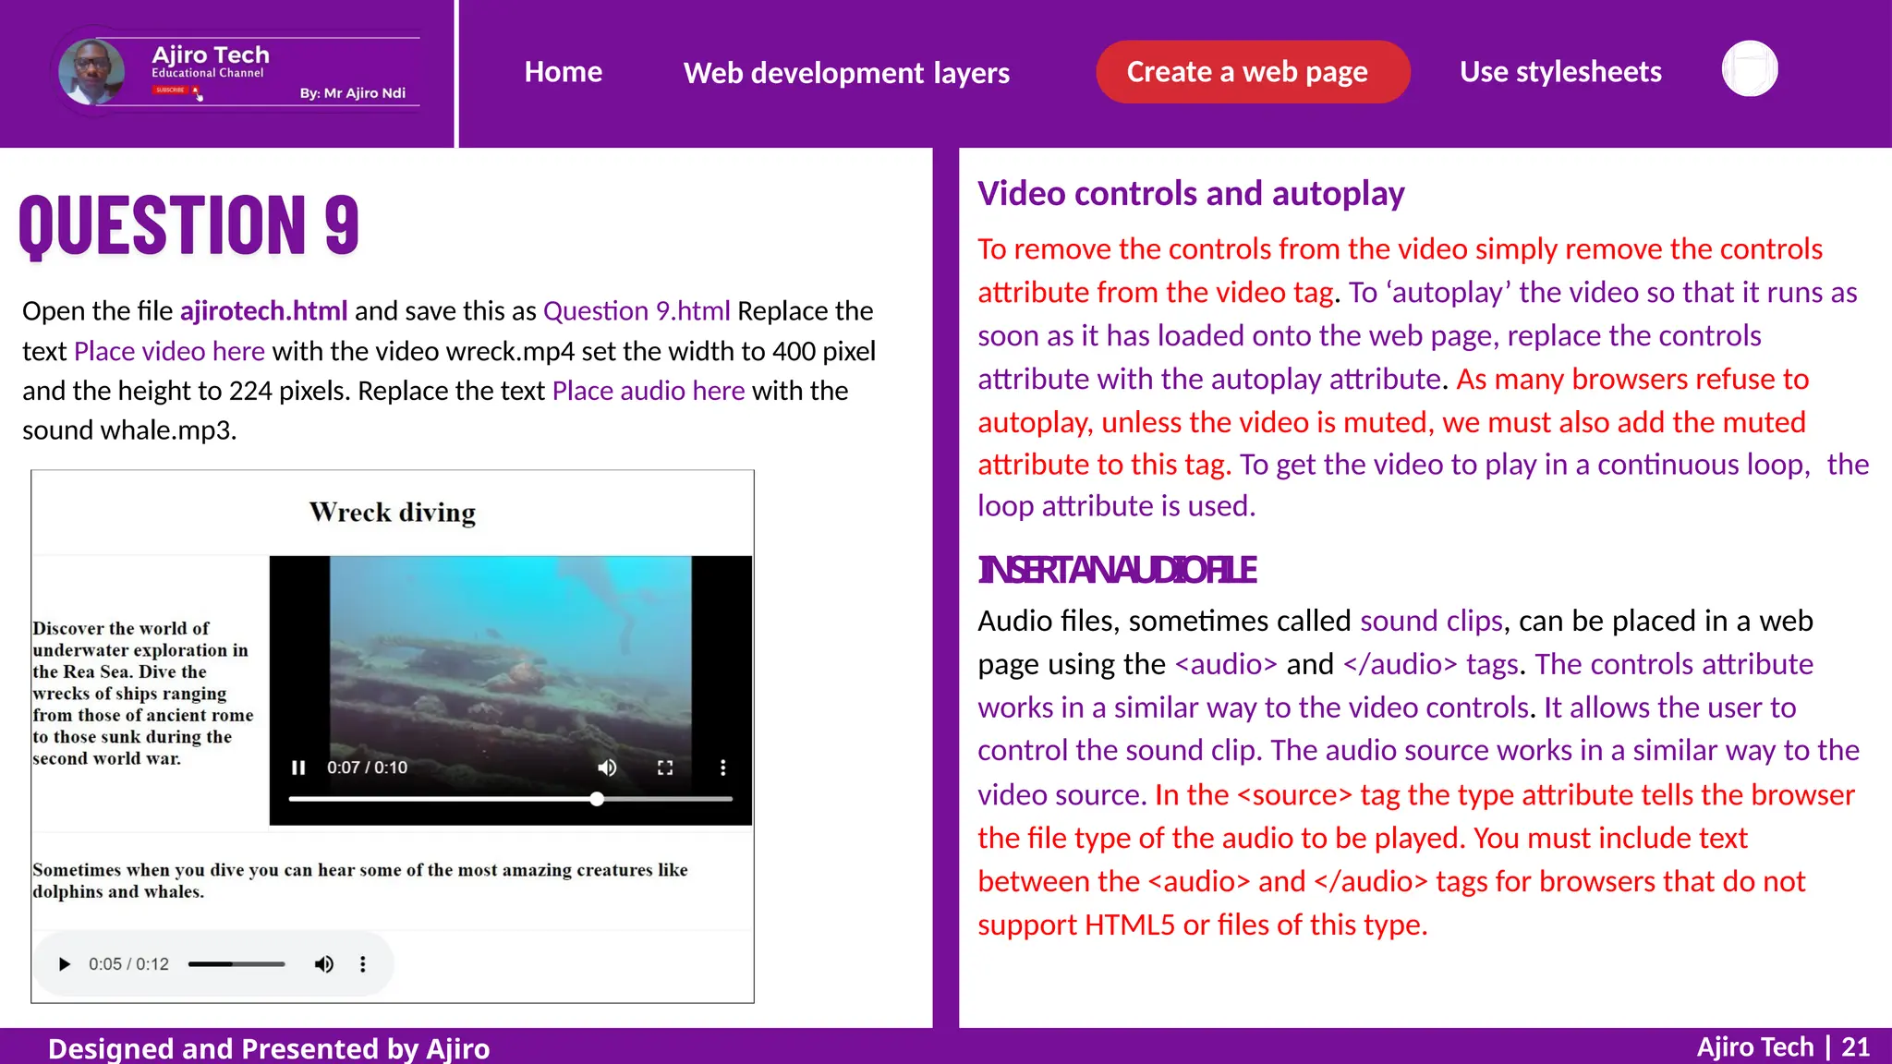Click the ajirotech.html file name
1892x1064 pixels.
[x=264, y=311]
